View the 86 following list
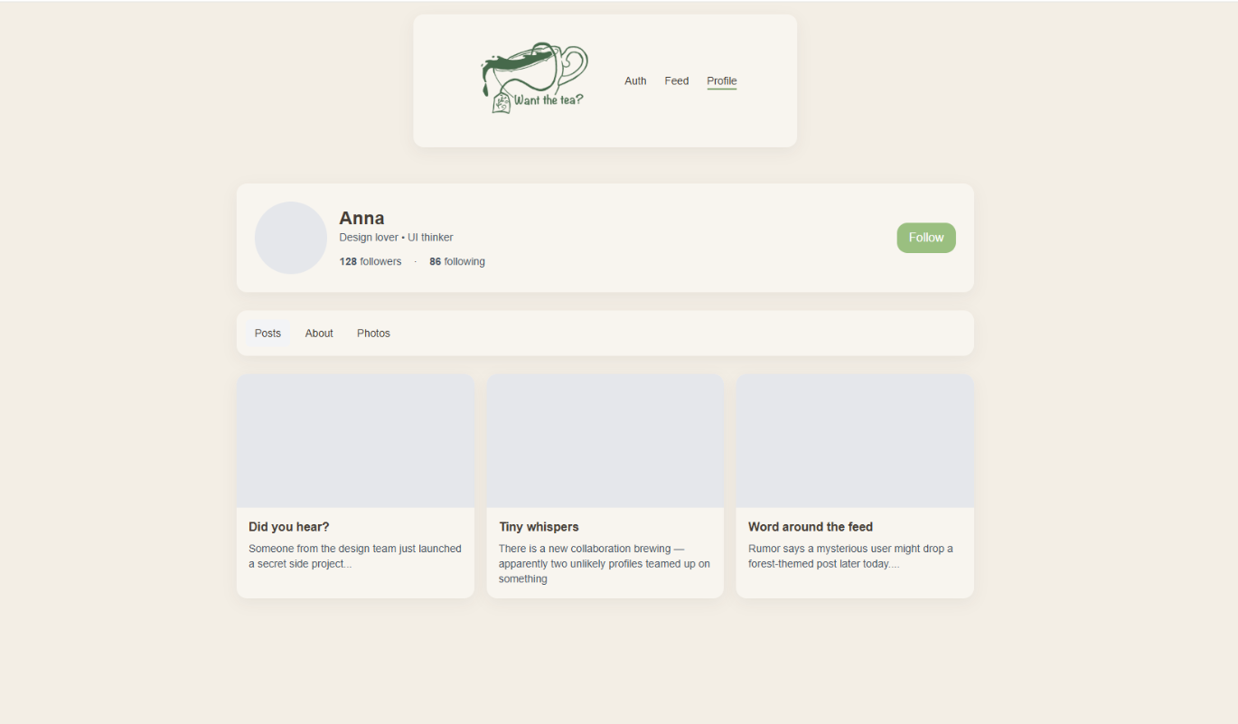The width and height of the screenshot is (1238, 724). click(x=457, y=262)
